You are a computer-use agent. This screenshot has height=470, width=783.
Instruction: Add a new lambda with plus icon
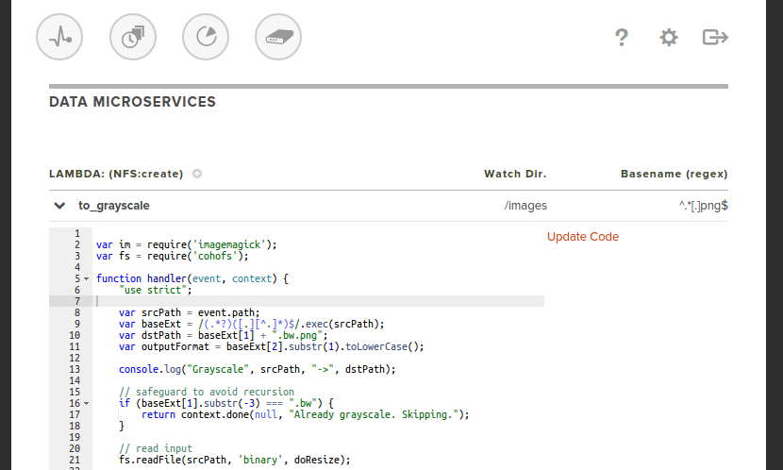197,174
